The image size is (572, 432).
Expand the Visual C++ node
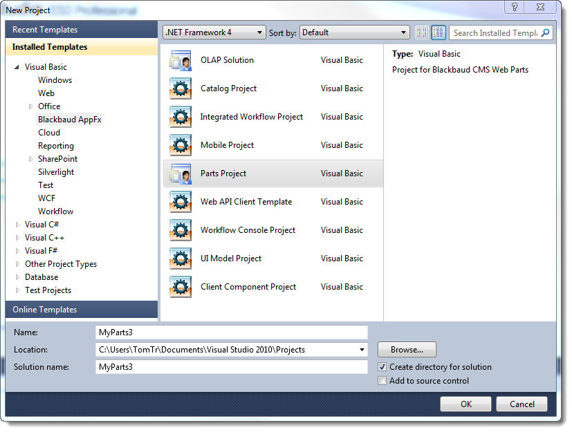point(17,238)
